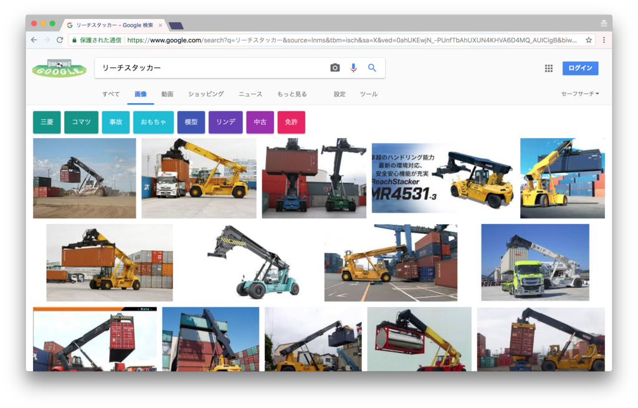
Task: Close the リーチスタッカー browser tab
Action: 160,25
